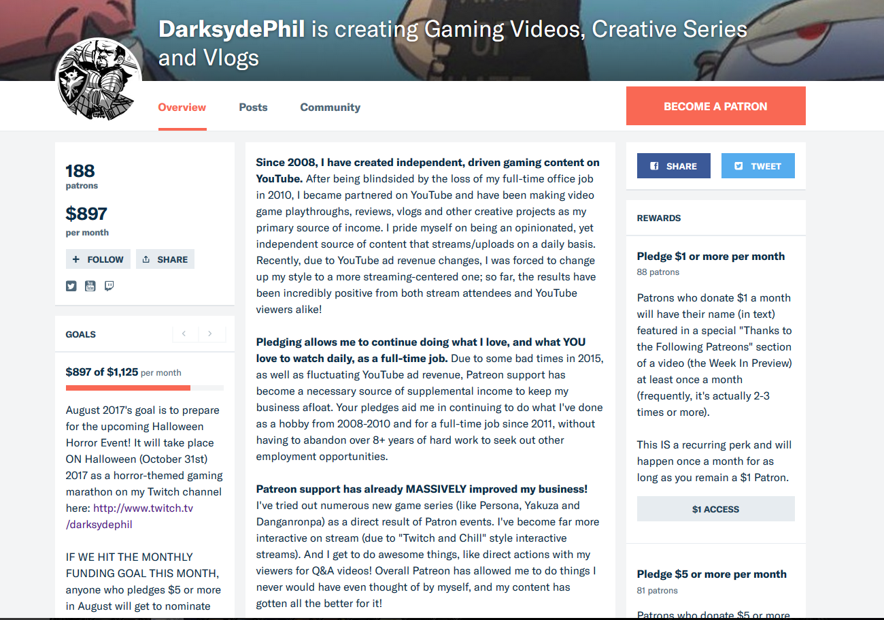Click DarksydePhil name in banner title
The height and width of the screenshot is (620, 884).
[231, 30]
